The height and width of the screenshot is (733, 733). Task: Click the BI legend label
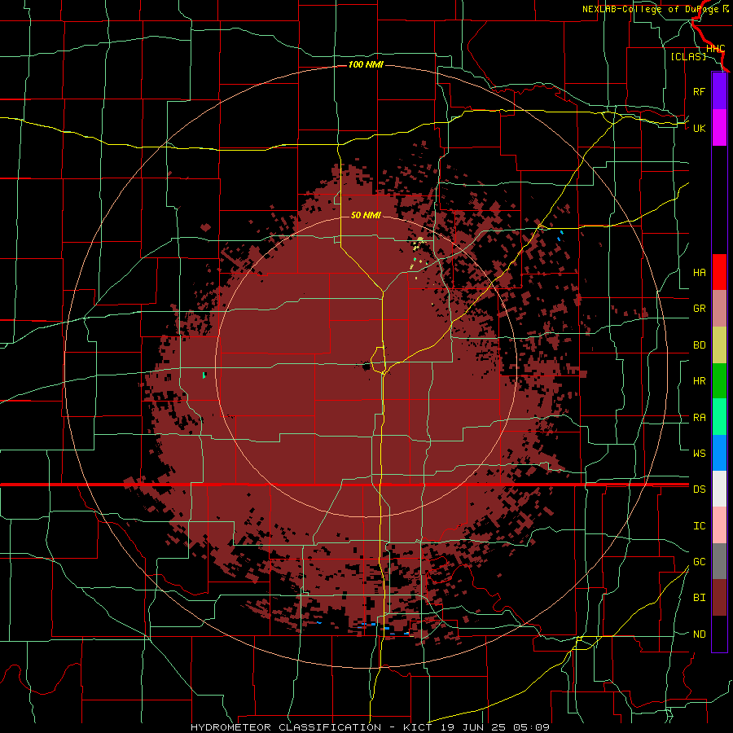coord(699,598)
